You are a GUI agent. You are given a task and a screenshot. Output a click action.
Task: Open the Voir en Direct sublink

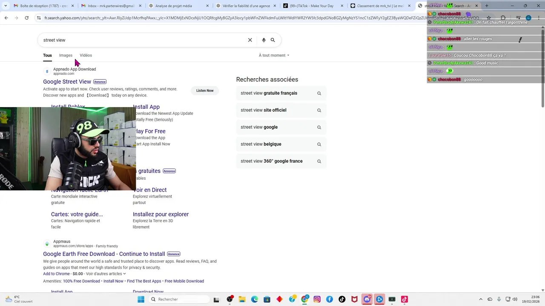tap(149, 190)
